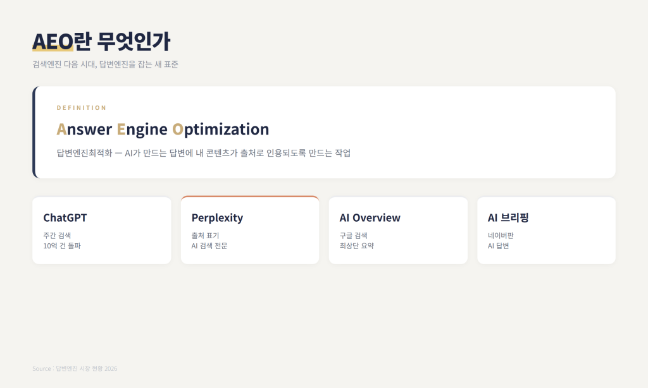Click the text "최상단 요약"
Screen dimensions: 648x388
coord(357,246)
